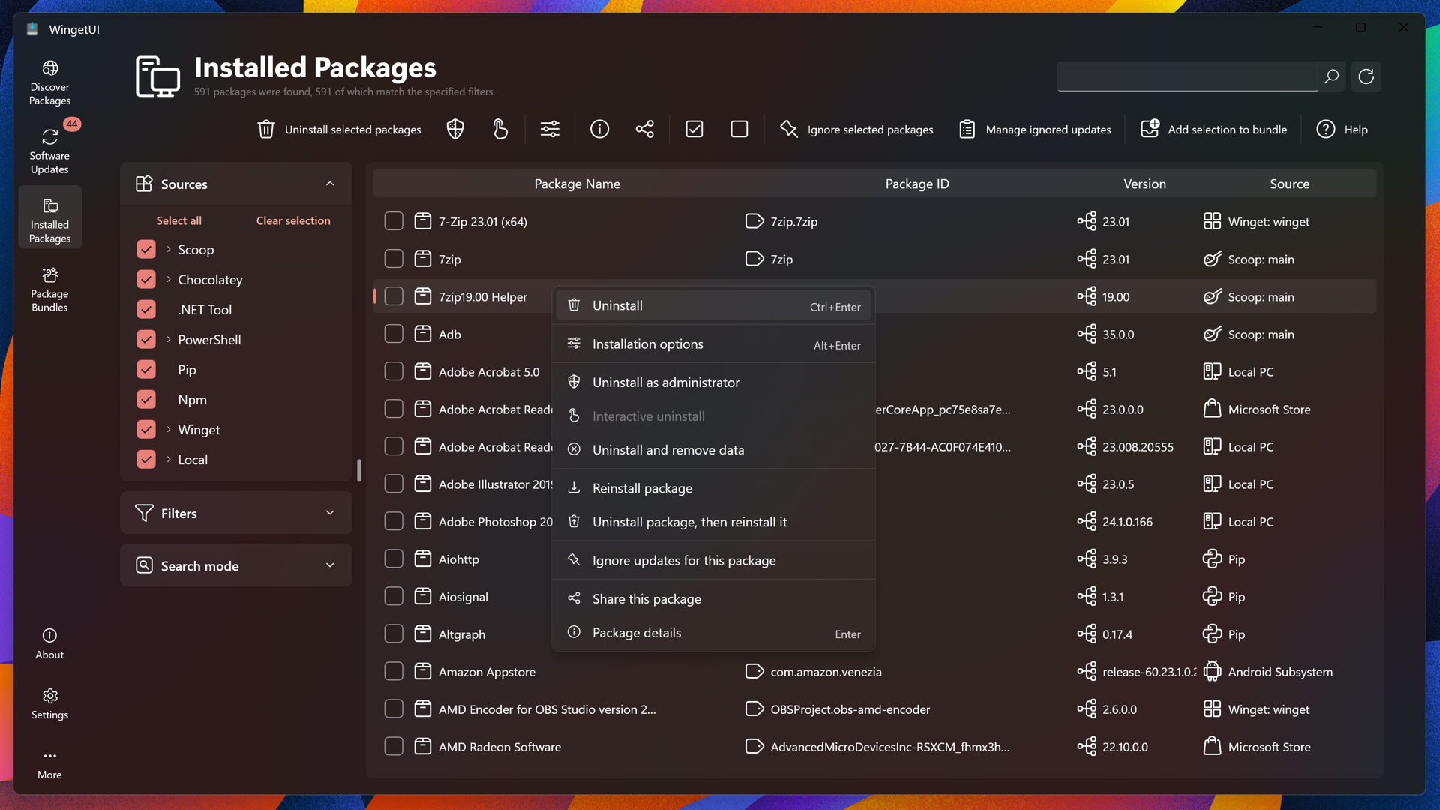Click the select all checkmark toolbar icon
The image size is (1440, 810).
point(694,130)
